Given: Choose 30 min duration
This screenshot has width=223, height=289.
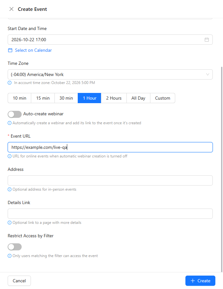Looking at the screenshot, I should point(66,98).
